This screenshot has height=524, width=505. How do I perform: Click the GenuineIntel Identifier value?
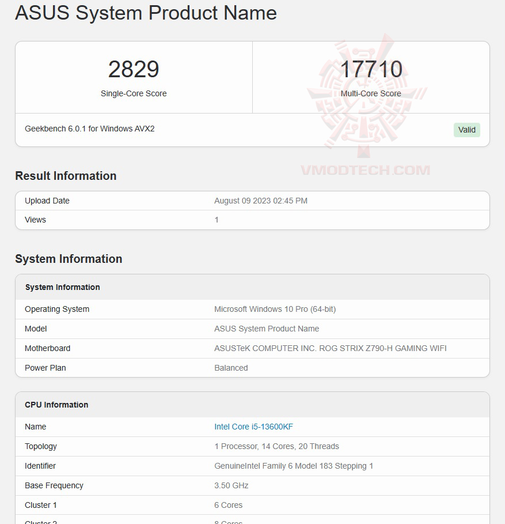pyautogui.click(x=294, y=466)
